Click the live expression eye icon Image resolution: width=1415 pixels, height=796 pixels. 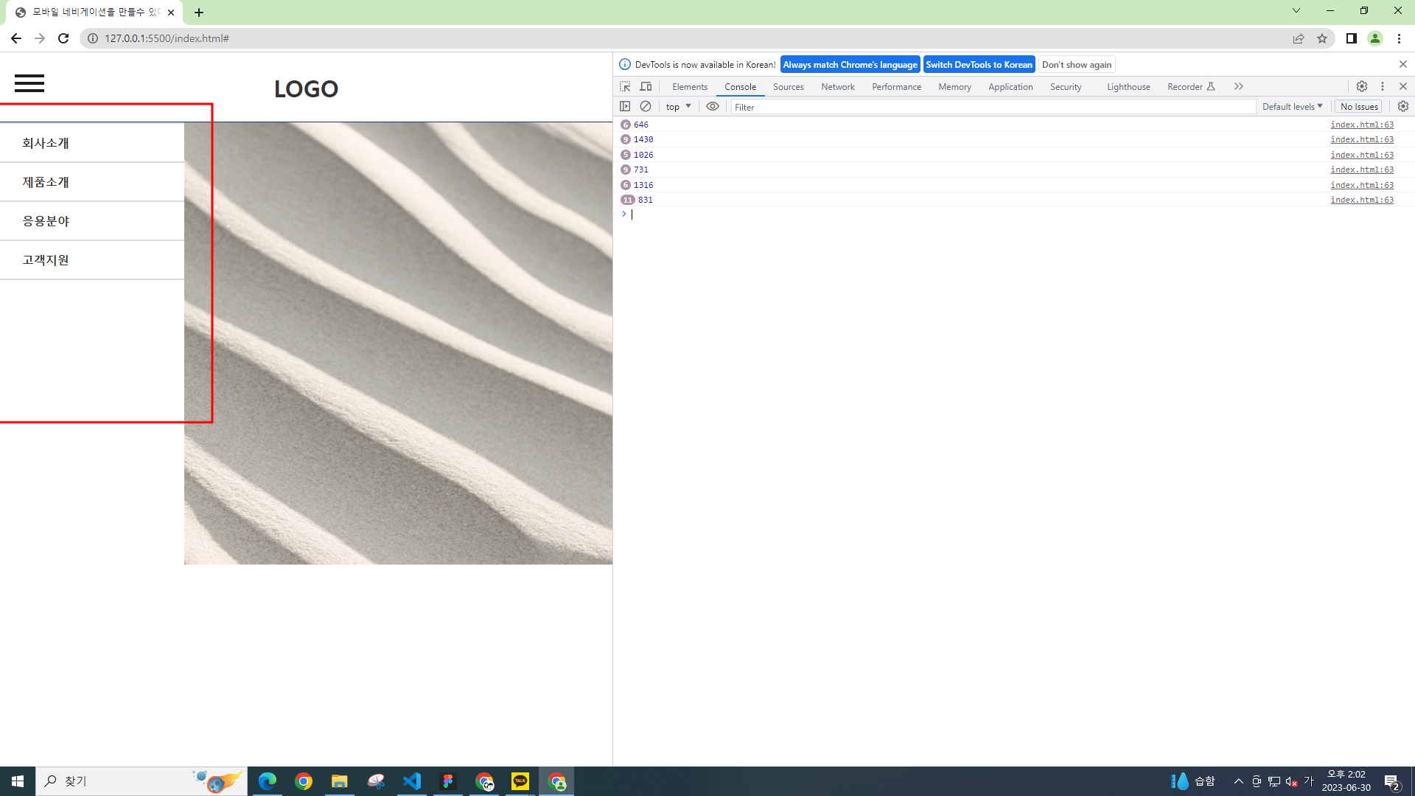pos(712,106)
